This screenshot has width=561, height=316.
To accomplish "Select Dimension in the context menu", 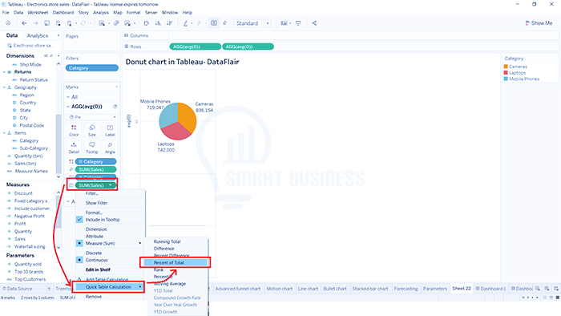I will pos(96,229).
